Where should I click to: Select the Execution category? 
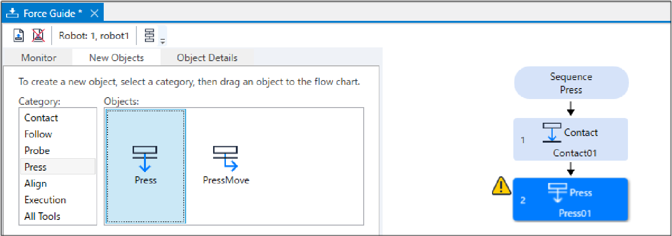tap(45, 200)
